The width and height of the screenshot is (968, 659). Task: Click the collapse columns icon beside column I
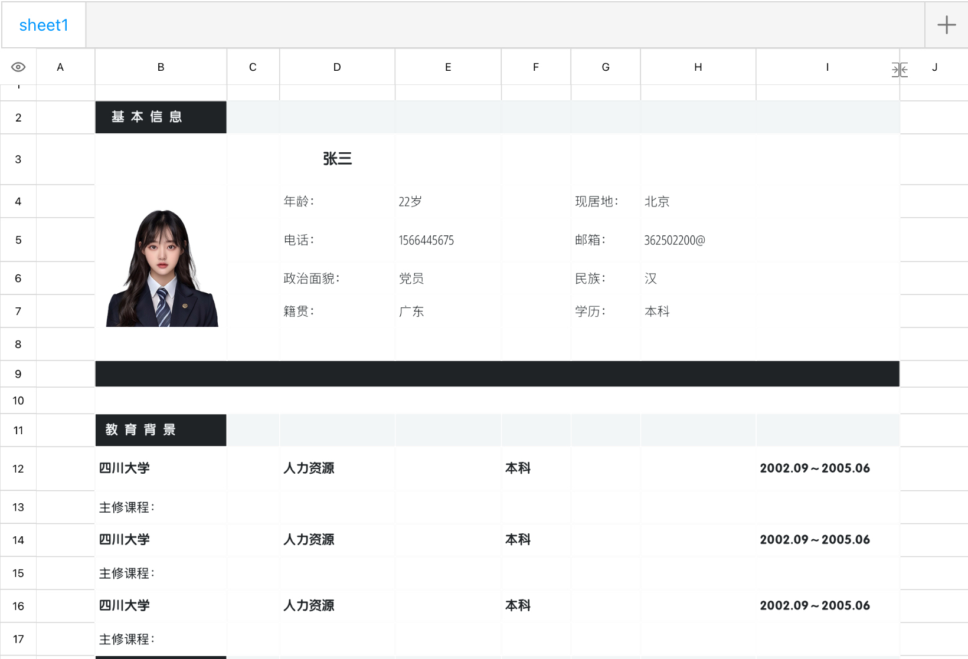pos(900,70)
